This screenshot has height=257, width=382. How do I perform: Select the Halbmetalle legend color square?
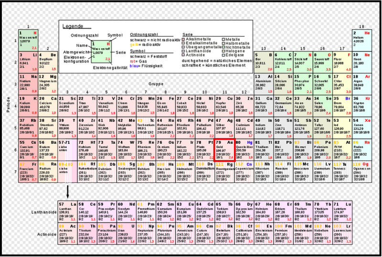(x=223, y=43)
